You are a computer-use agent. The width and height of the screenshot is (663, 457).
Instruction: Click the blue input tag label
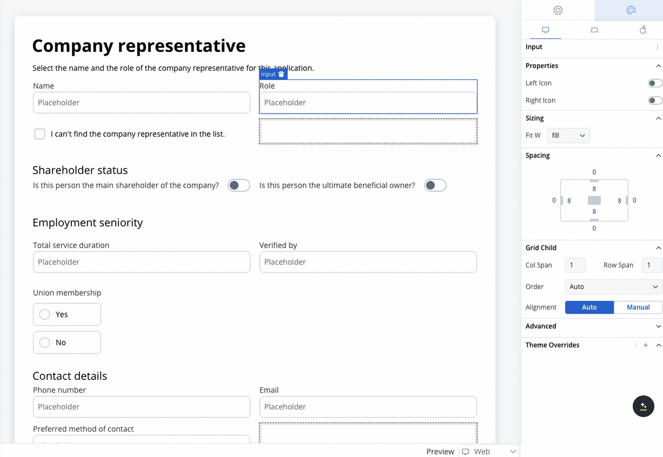pos(268,74)
